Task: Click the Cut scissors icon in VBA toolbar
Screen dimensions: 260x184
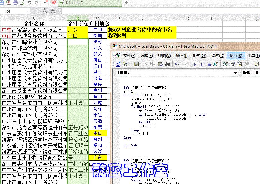Action: pos(145,64)
